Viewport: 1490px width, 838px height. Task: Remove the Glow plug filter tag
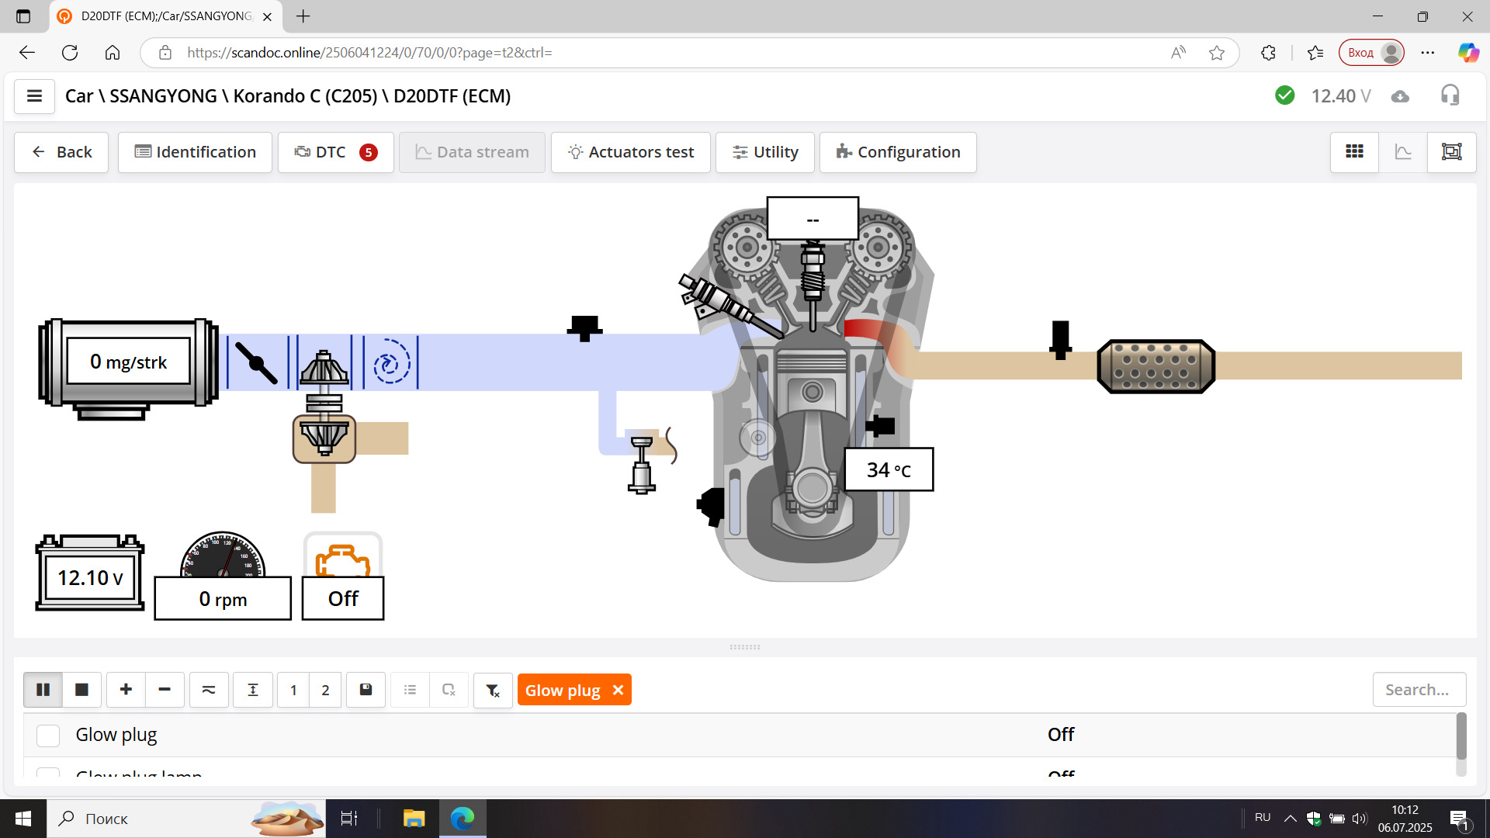pyautogui.click(x=618, y=690)
